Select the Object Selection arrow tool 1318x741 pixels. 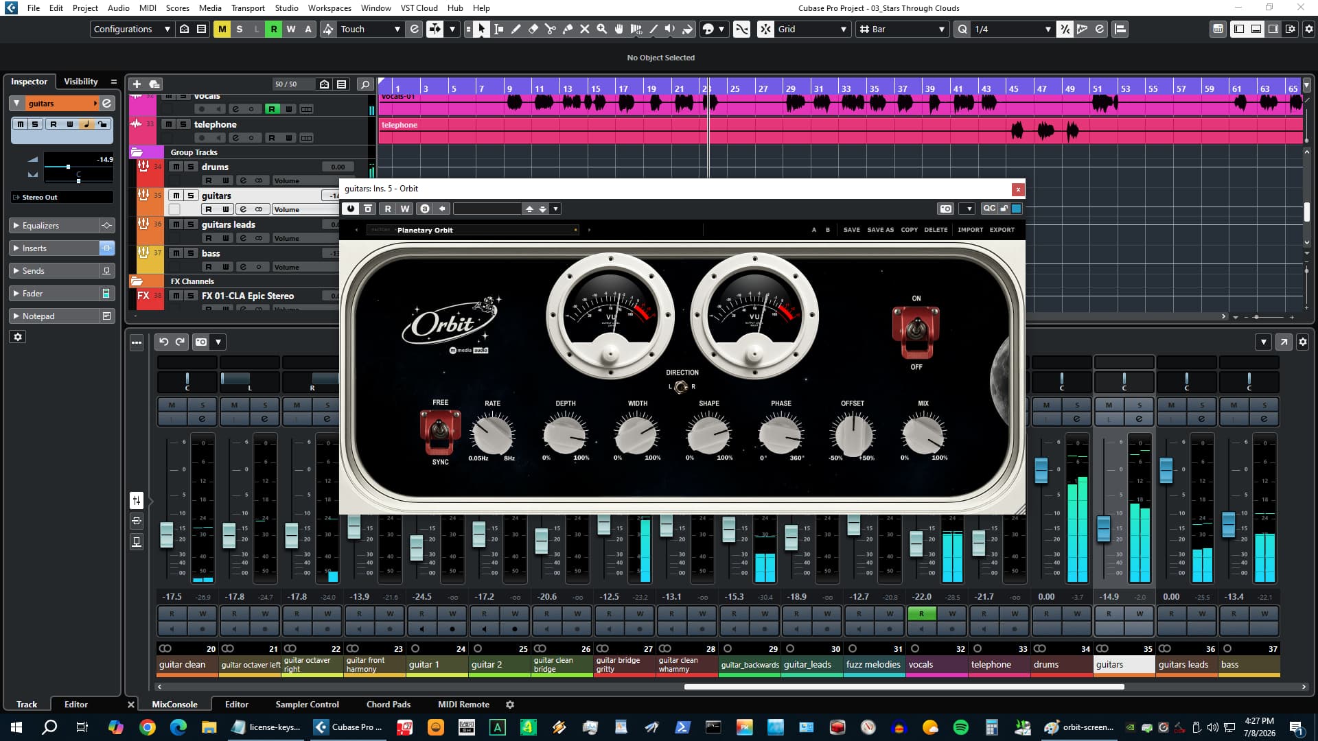point(481,29)
